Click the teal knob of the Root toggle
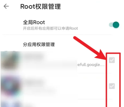 tap(116, 25)
